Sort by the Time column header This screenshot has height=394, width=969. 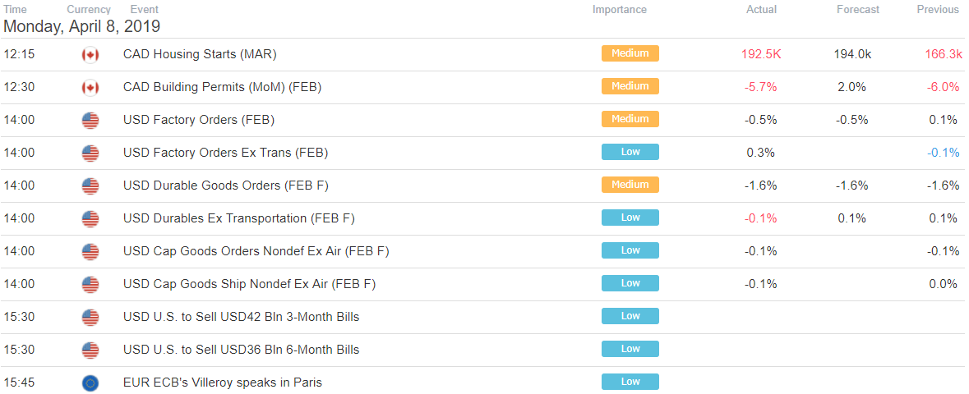[x=16, y=9]
